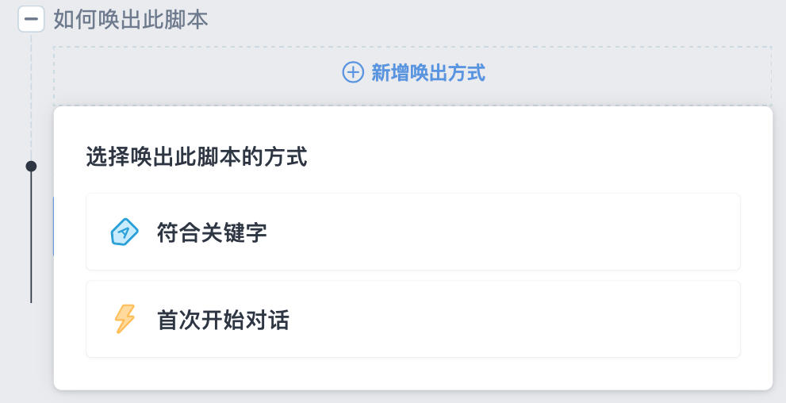Image resolution: width=786 pixels, height=403 pixels.
Task: Click empty area of the 符合关键字 card
Action: tap(501, 232)
